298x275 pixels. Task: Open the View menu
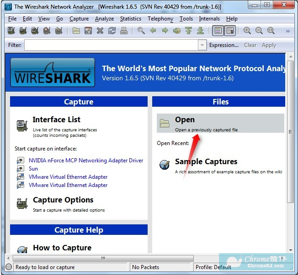coord(44,19)
